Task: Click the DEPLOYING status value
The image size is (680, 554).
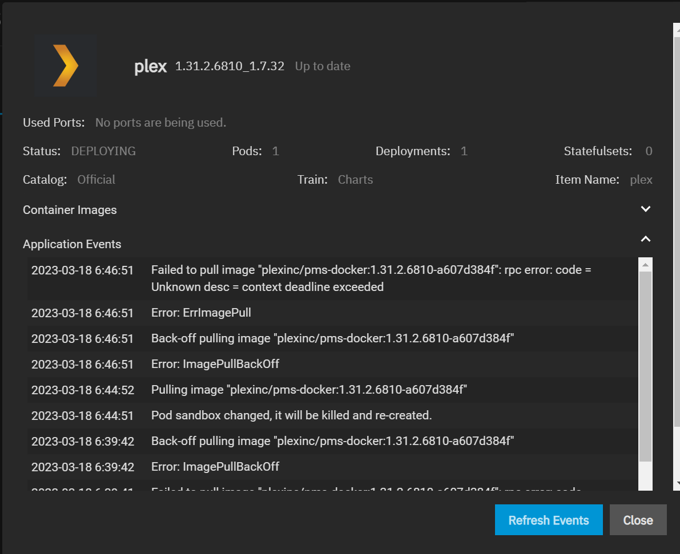Action: point(103,151)
